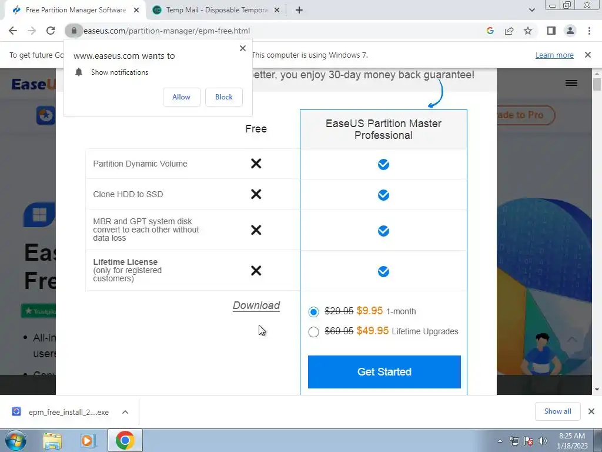Launch Windows Media Player from taskbar
The width and height of the screenshot is (602, 452).
pyautogui.click(x=88, y=440)
